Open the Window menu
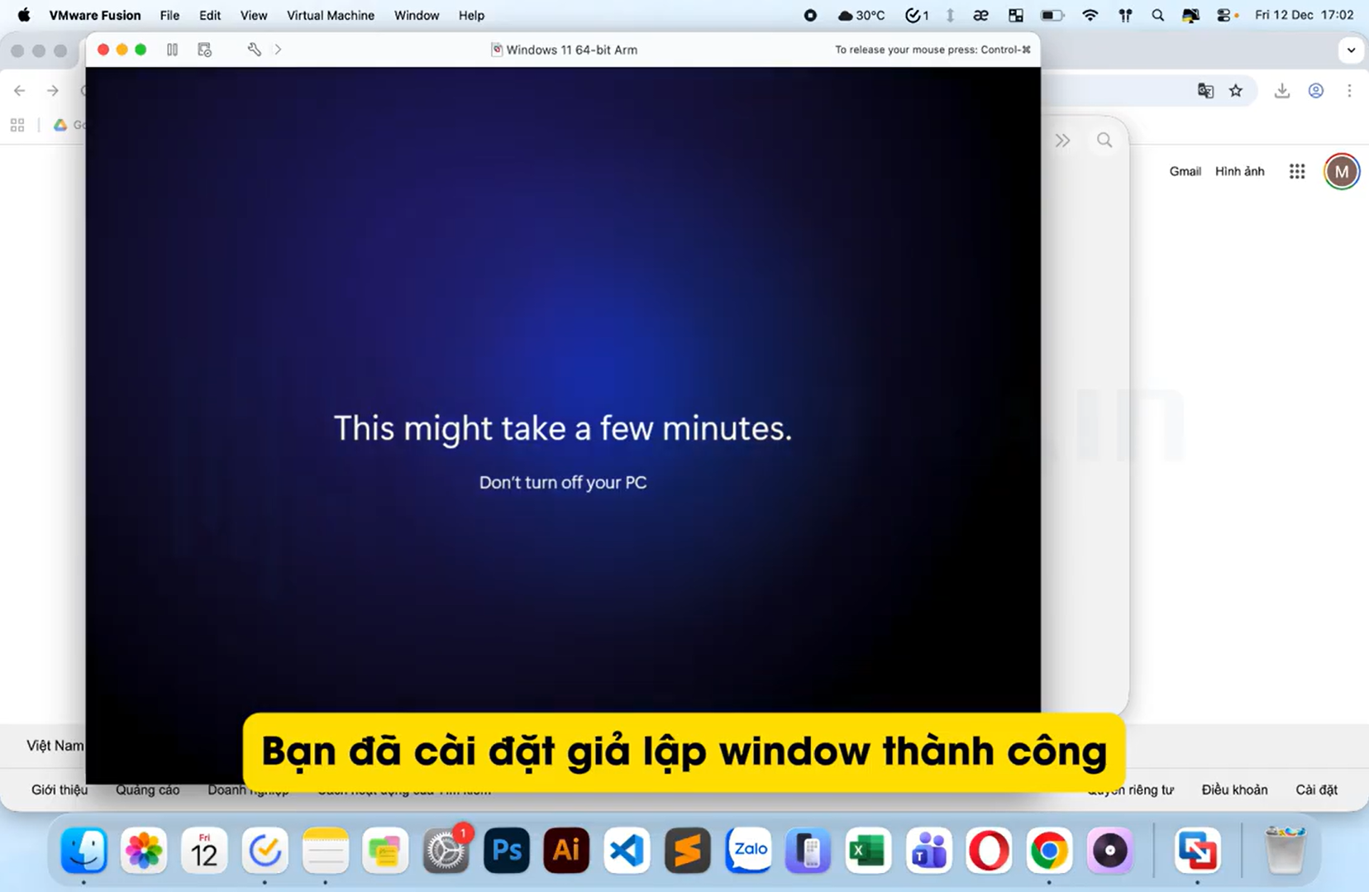Viewport: 1369px width, 892px height. pyautogui.click(x=416, y=15)
